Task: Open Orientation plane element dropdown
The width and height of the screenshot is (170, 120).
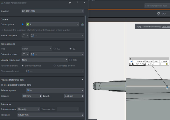Action: coord(57,54)
